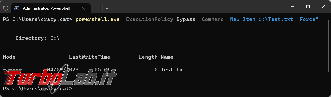Click the empty title bar area
This screenshot has width=331, height=97.
tap(197, 7)
